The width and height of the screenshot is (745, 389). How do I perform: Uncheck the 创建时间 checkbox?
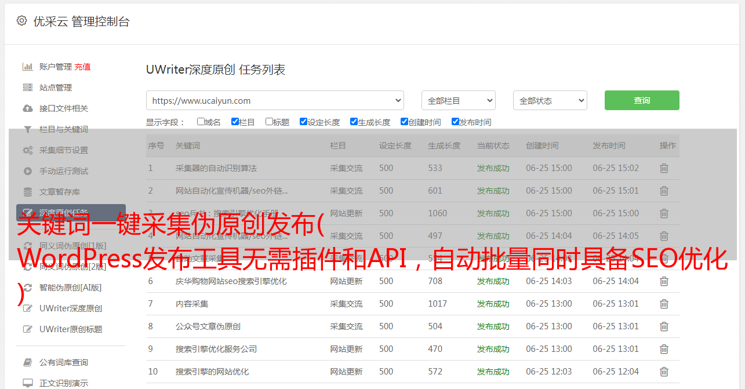(x=404, y=122)
